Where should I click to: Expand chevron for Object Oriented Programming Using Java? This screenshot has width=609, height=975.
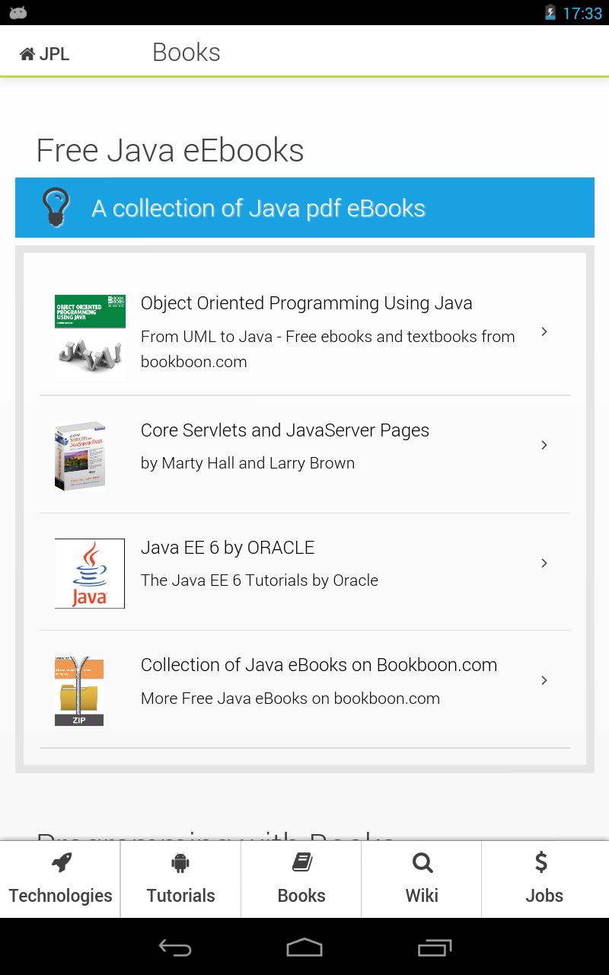click(544, 331)
